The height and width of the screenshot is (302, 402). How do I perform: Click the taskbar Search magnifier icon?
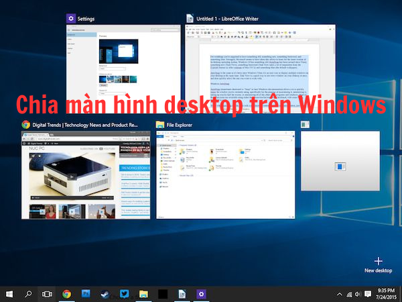pyautogui.click(x=29, y=294)
